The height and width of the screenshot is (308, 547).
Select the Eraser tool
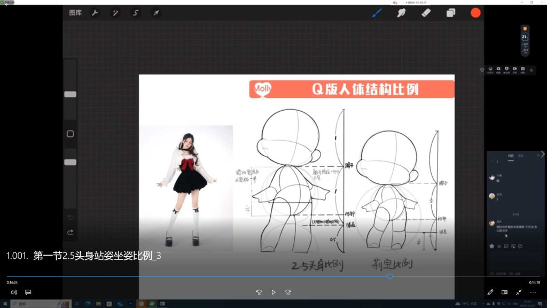426,13
